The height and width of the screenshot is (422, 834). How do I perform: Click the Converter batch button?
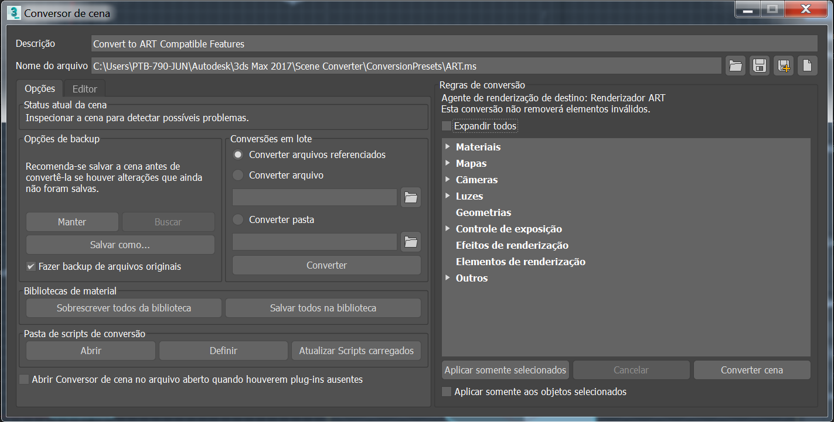point(326,265)
